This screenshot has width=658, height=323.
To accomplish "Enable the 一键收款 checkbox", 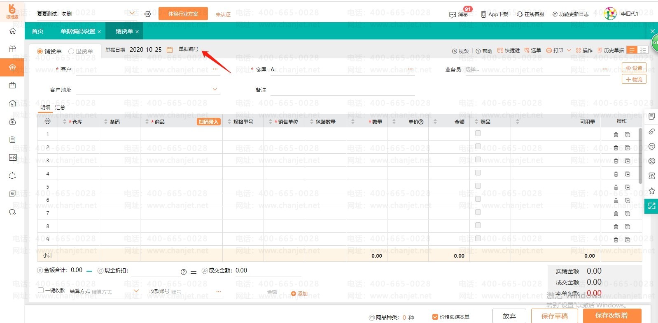I will [41, 290].
